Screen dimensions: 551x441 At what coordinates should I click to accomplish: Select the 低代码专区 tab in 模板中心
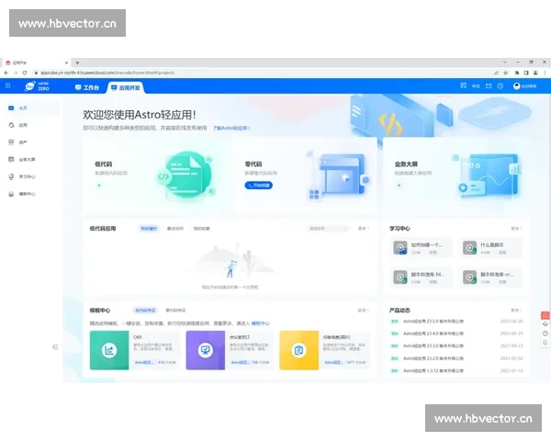[145, 311]
